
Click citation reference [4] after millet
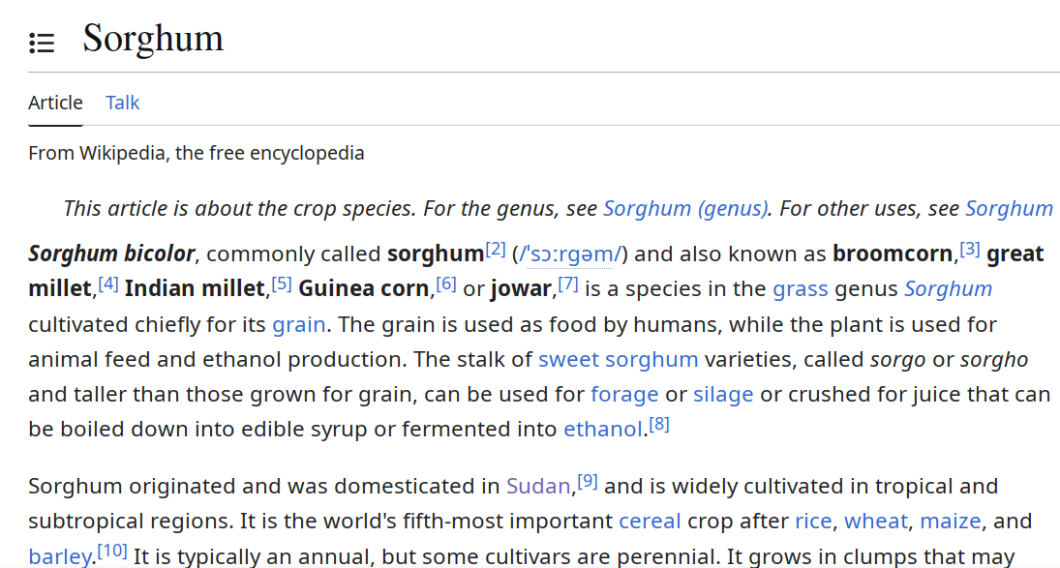coord(108,284)
